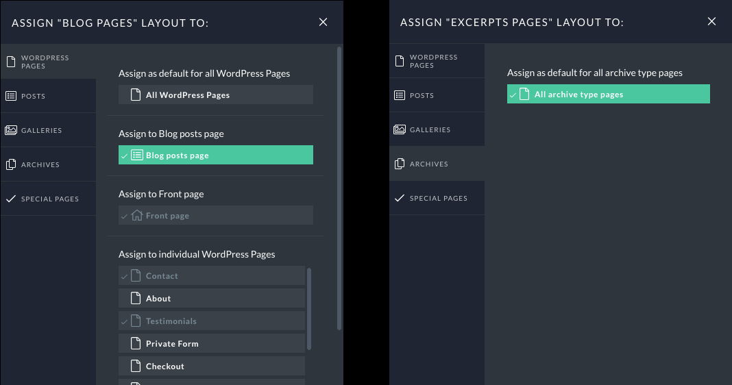
Task: Click the document icon beside Contact
Action: [x=136, y=276]
